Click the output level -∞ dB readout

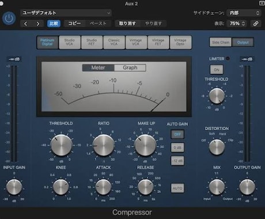coord(247,59)
